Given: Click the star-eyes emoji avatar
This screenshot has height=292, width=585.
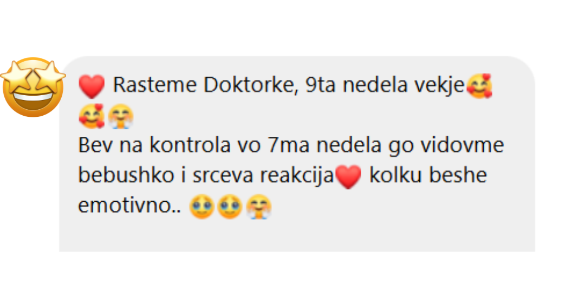Looking at the screenshot, I should pyautogui.click(x=33, y=87).
